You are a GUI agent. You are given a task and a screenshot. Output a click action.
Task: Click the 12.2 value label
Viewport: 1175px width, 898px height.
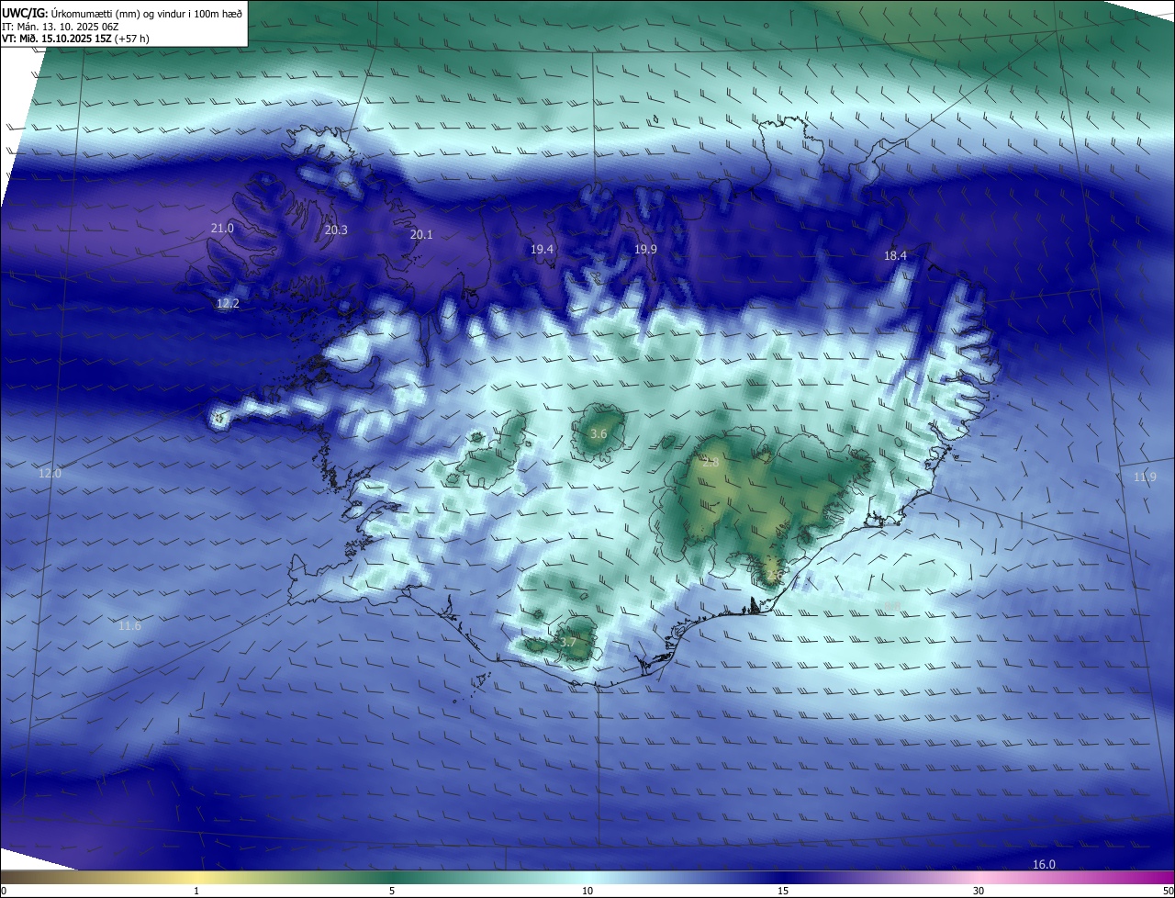(x=228, y=303)
